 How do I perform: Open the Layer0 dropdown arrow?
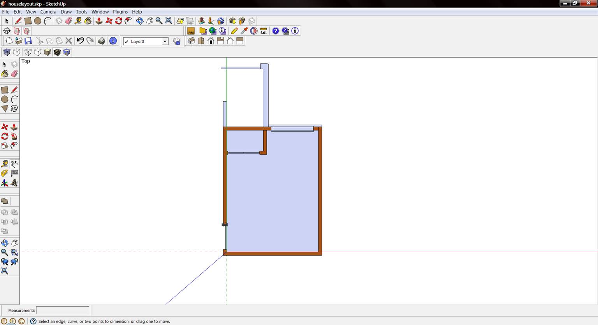(165, 41)
